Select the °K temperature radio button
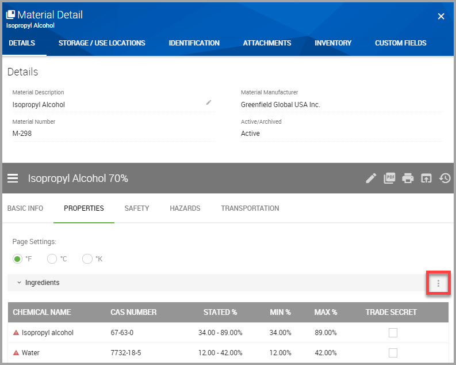 coord(87,258)
